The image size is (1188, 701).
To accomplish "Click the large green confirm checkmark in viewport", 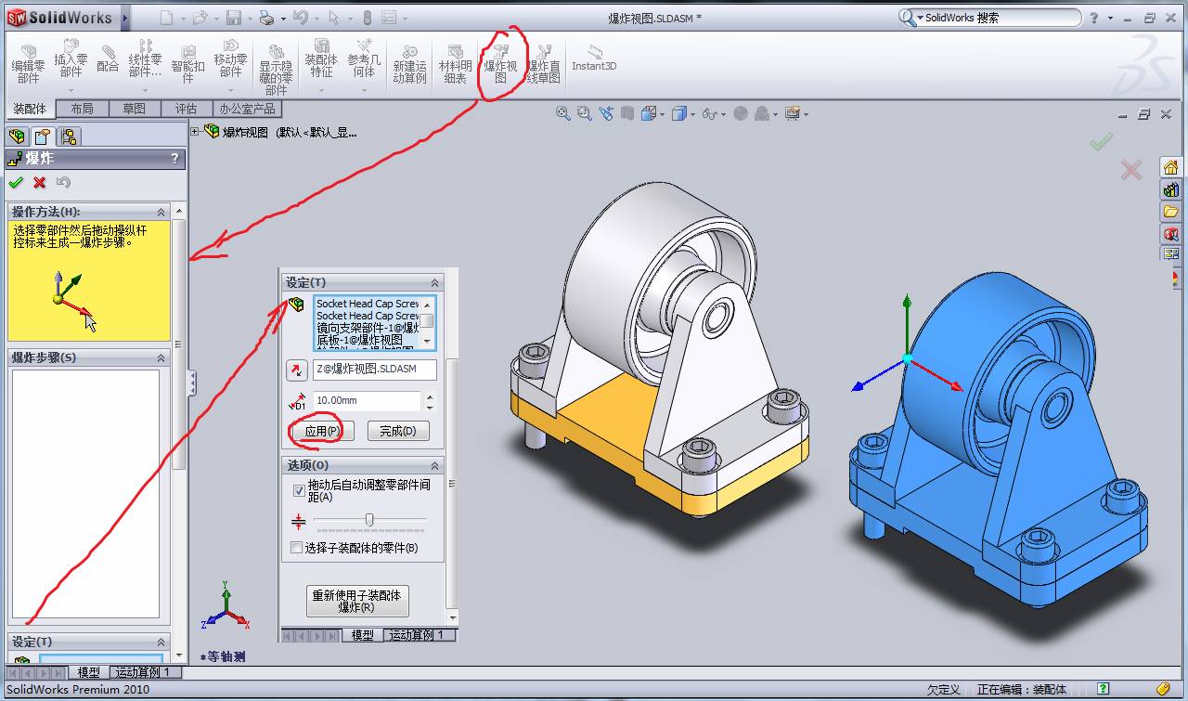I will tap(1102, 142).
